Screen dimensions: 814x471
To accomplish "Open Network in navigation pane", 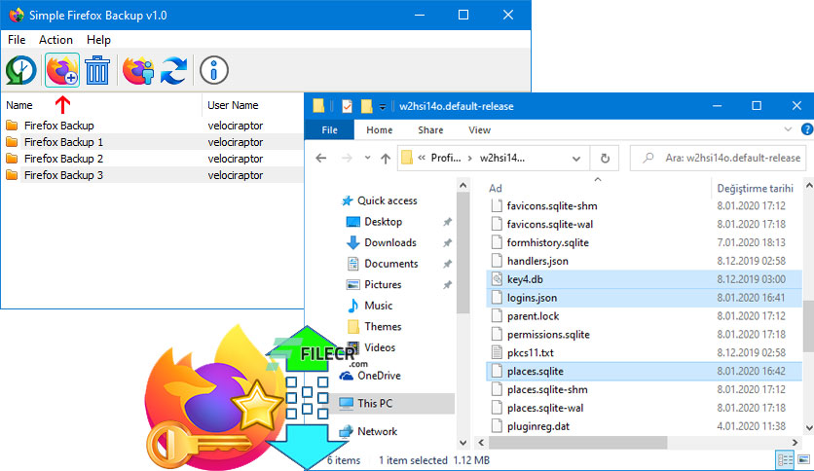I will point(377,431).
